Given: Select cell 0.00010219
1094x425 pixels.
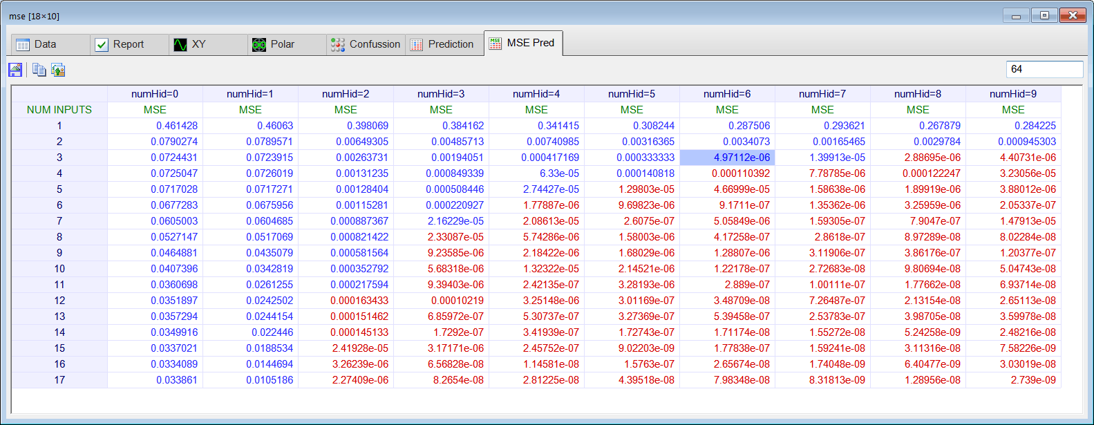Looking at the screenshot, I should pyautogui.click(x=441, y=301).
